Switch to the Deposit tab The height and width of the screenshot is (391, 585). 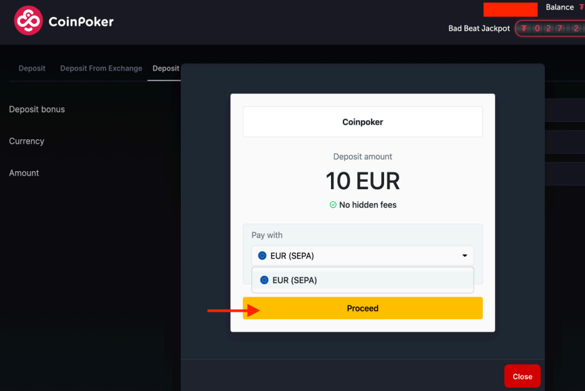tap(32, 68)
